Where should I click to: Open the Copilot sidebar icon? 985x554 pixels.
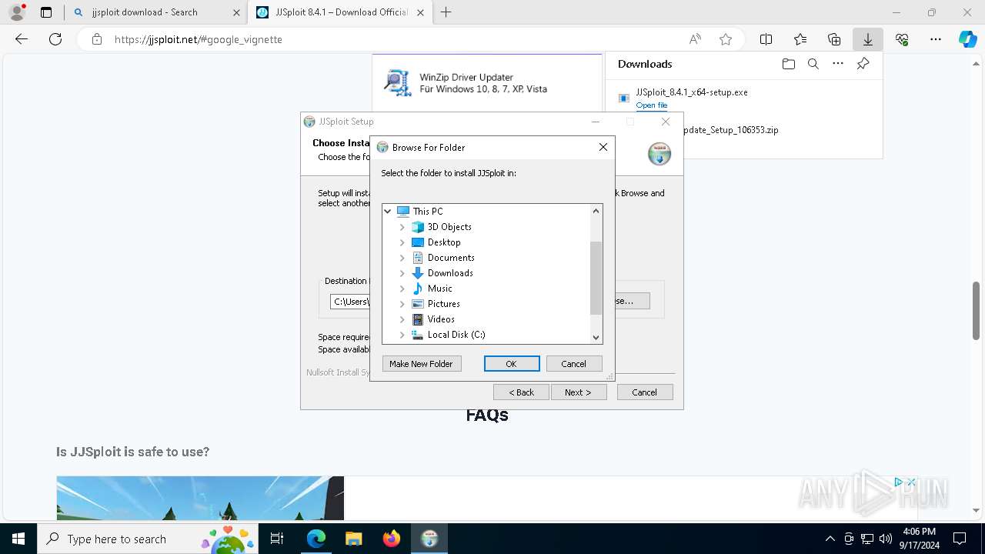pyautogui.click(x=968, y=39)
